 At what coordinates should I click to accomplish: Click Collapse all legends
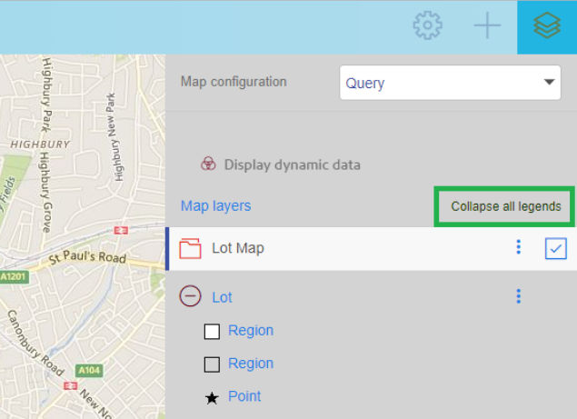(x=505, y=206)
